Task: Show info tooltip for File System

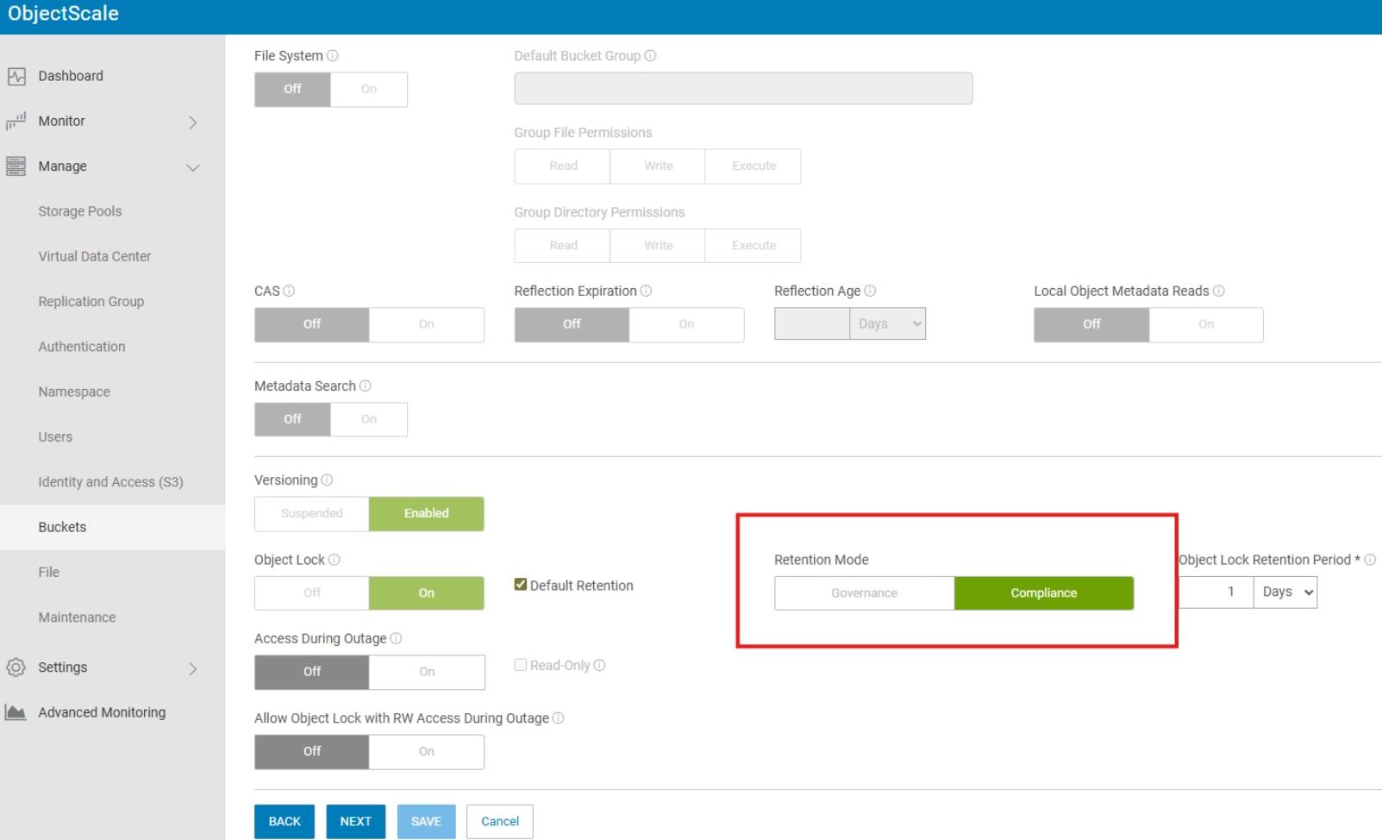Action: [x=333, y=56]
